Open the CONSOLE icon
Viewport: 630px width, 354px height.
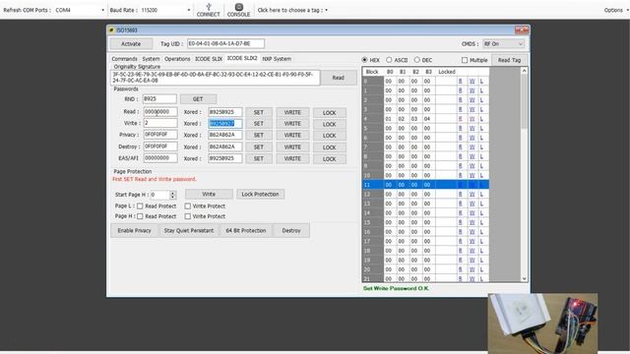coord(238,10)
